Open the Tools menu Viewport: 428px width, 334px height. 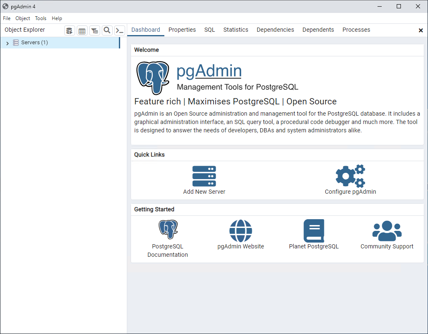40,18
